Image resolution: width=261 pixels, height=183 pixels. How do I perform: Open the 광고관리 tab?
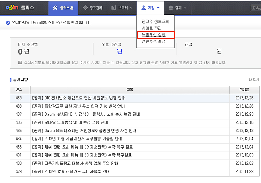point(92,8)
